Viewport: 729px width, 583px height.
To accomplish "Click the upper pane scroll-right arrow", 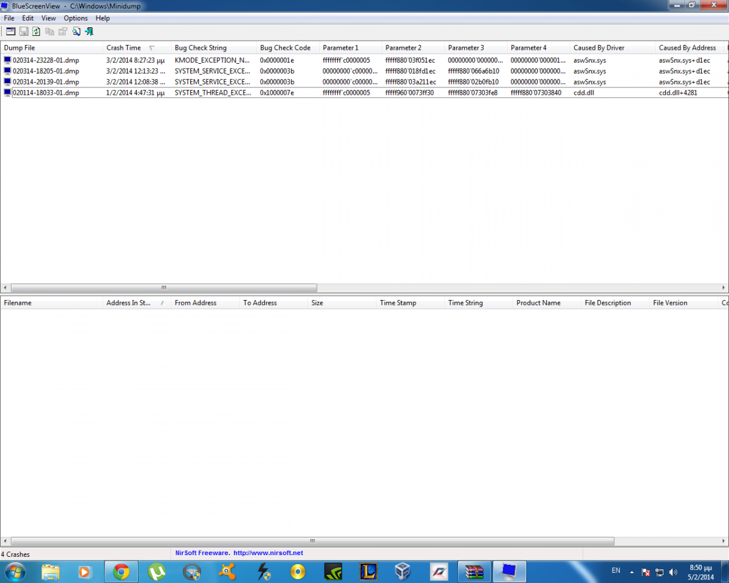I will pyautogui.click(x=724, y=288).
